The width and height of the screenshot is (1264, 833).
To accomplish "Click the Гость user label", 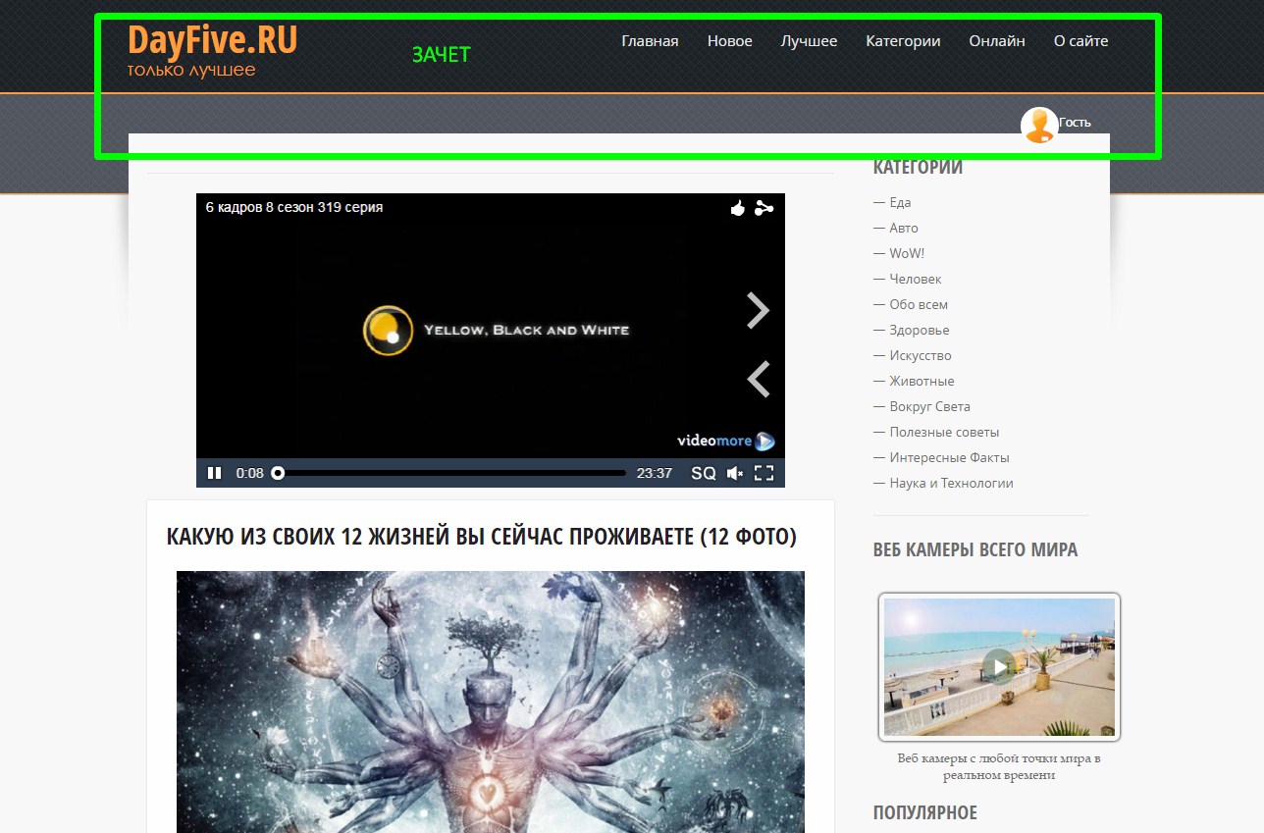I will (1076, 123).
